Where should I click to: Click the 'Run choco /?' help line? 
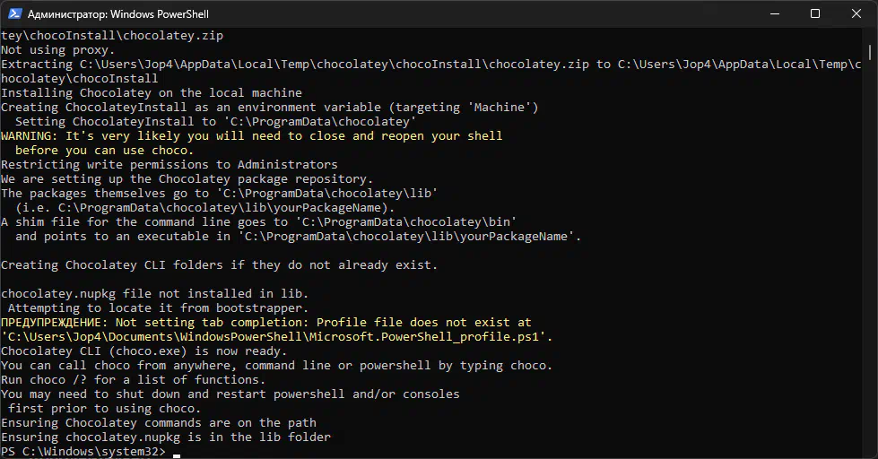tap(134, 380)
